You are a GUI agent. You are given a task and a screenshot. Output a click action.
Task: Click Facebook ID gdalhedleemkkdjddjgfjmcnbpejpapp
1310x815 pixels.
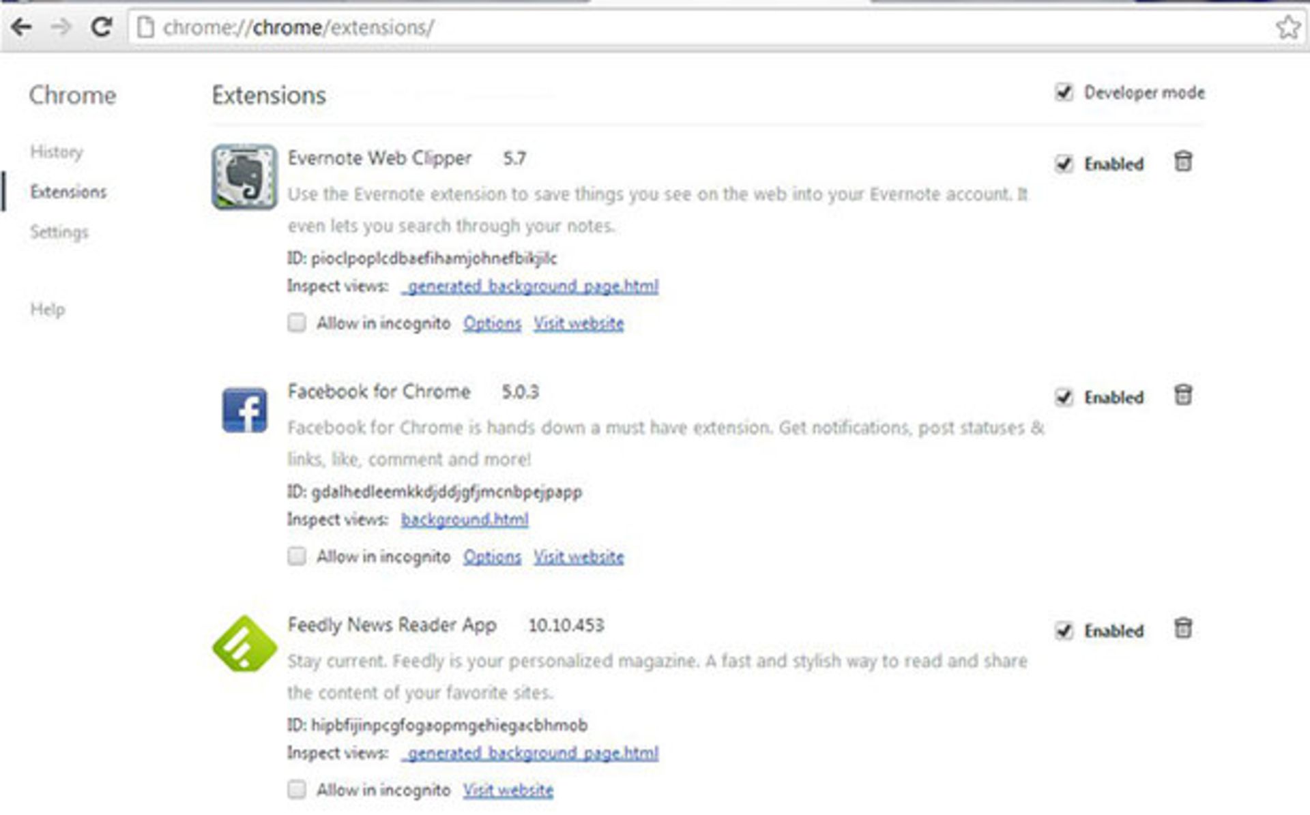click(447, 492)
